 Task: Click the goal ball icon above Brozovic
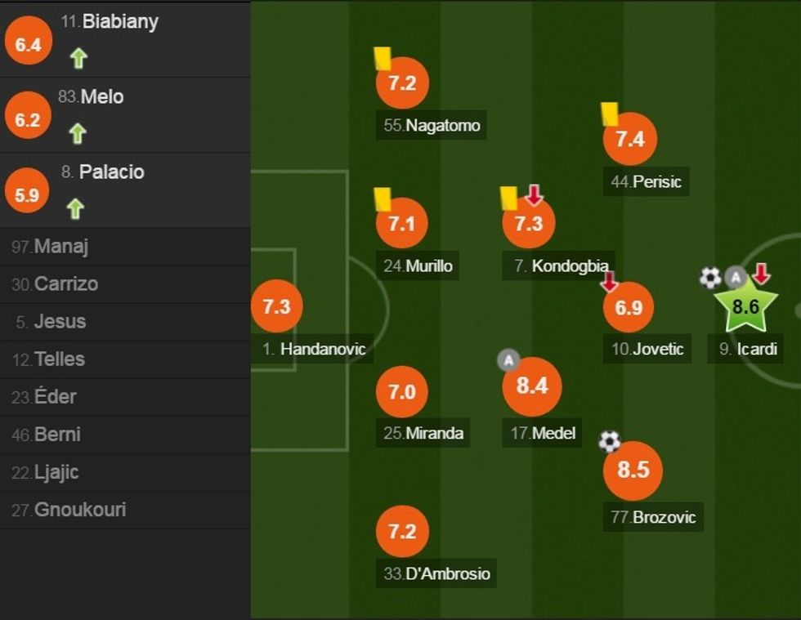point(610,441)
